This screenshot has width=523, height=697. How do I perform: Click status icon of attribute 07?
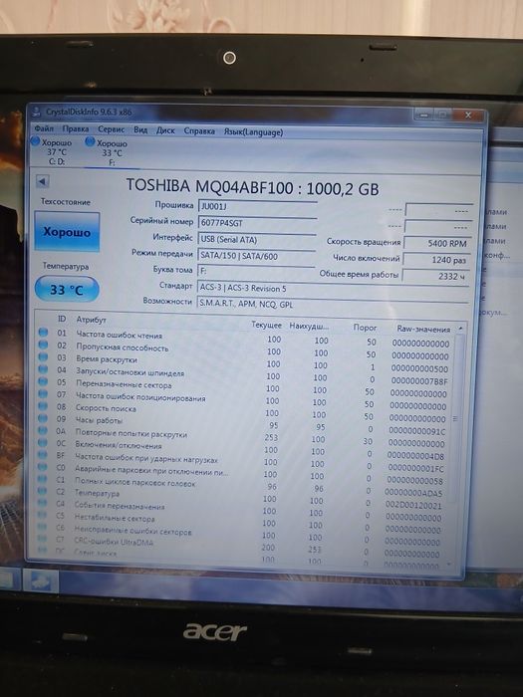point(43,393)
